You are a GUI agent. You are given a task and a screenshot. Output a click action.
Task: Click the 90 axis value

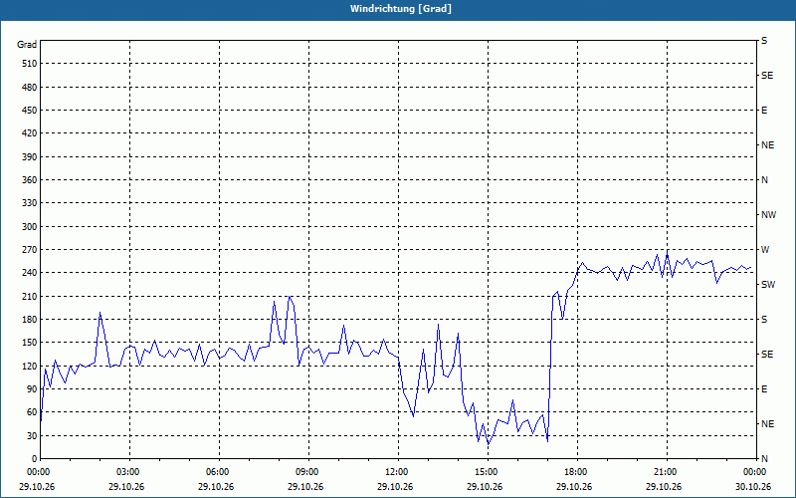coord(32,388)
